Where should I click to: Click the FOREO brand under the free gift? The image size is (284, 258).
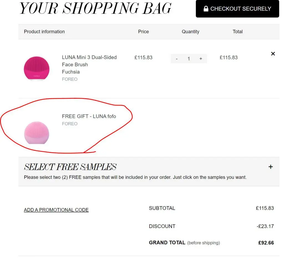click(70, 124)
